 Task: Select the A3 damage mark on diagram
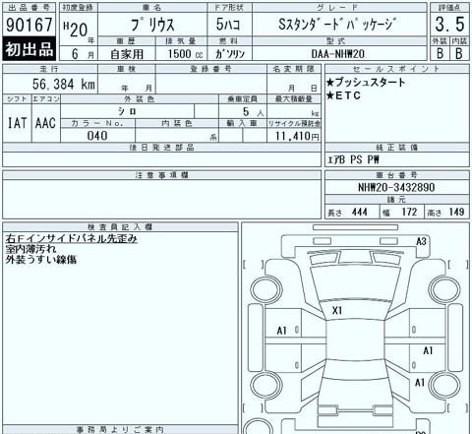(x=421, y=242)
